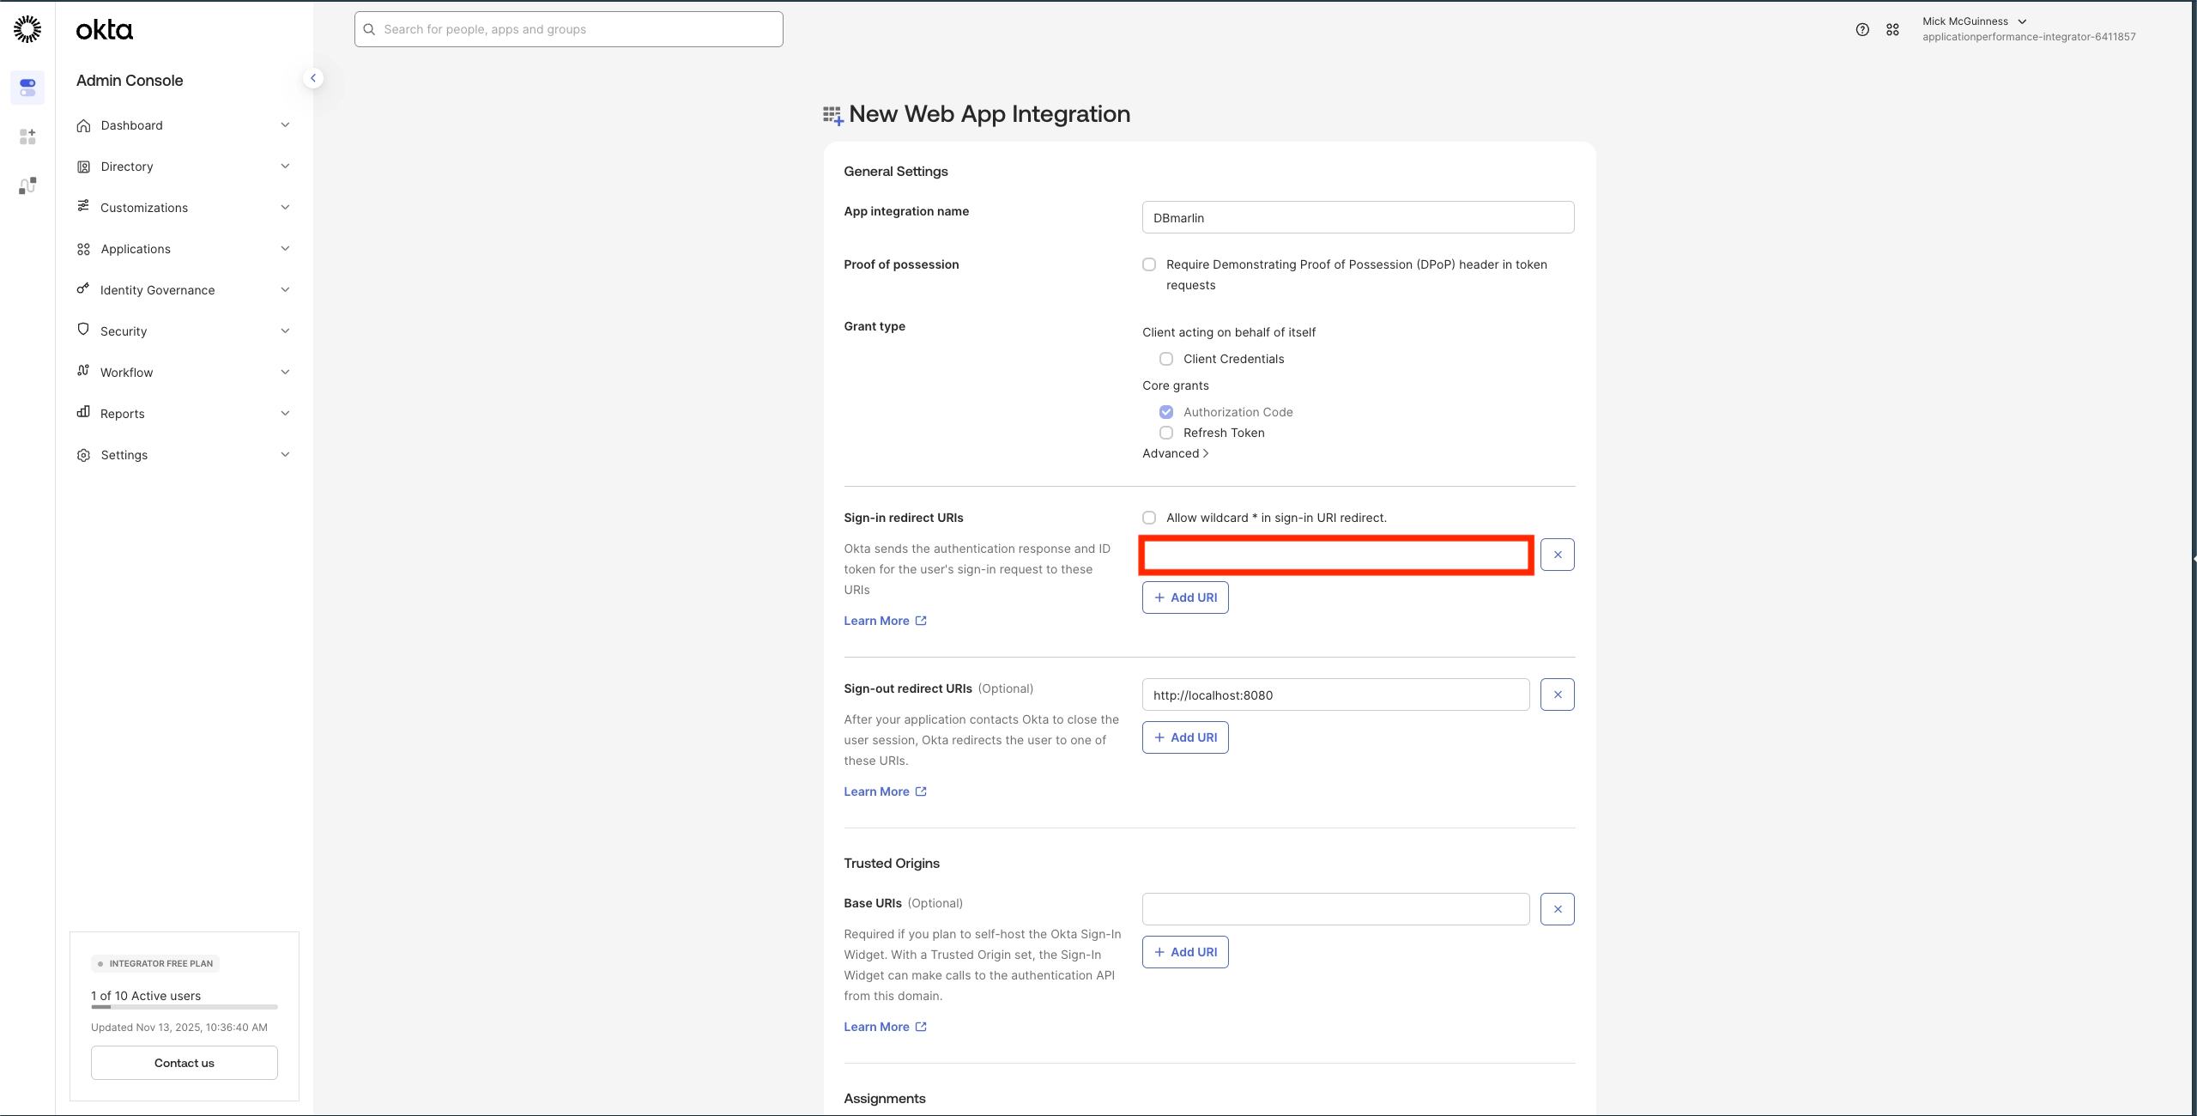Check the Client Credentials grant option

point(1166,359)
